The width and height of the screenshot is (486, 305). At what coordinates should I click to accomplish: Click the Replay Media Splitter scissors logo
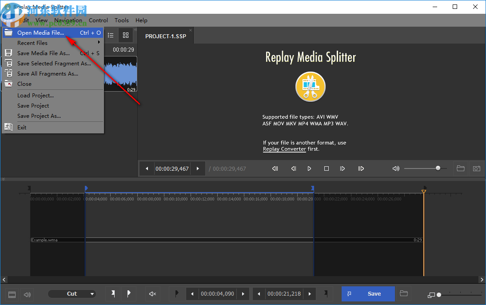point(310,87)
